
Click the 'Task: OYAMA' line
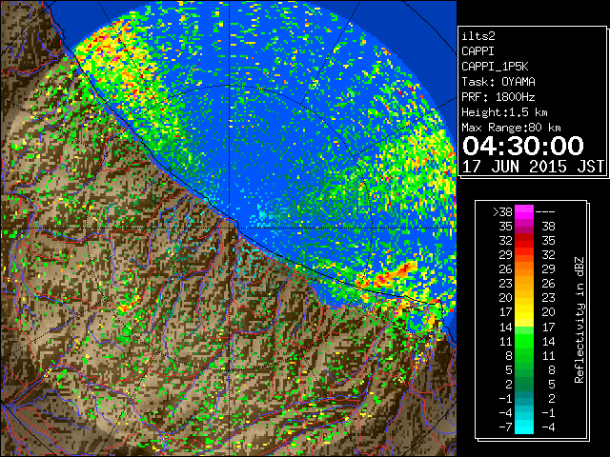[x=498, y=82]
